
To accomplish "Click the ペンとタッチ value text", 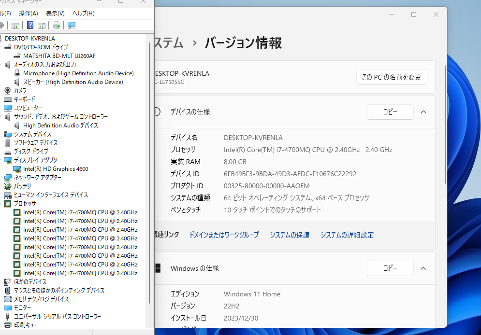I will click(272, 210).
